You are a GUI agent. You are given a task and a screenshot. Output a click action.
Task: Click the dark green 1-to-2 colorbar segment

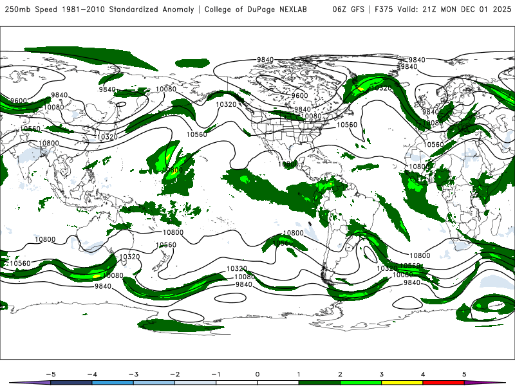tap(319, 383)
